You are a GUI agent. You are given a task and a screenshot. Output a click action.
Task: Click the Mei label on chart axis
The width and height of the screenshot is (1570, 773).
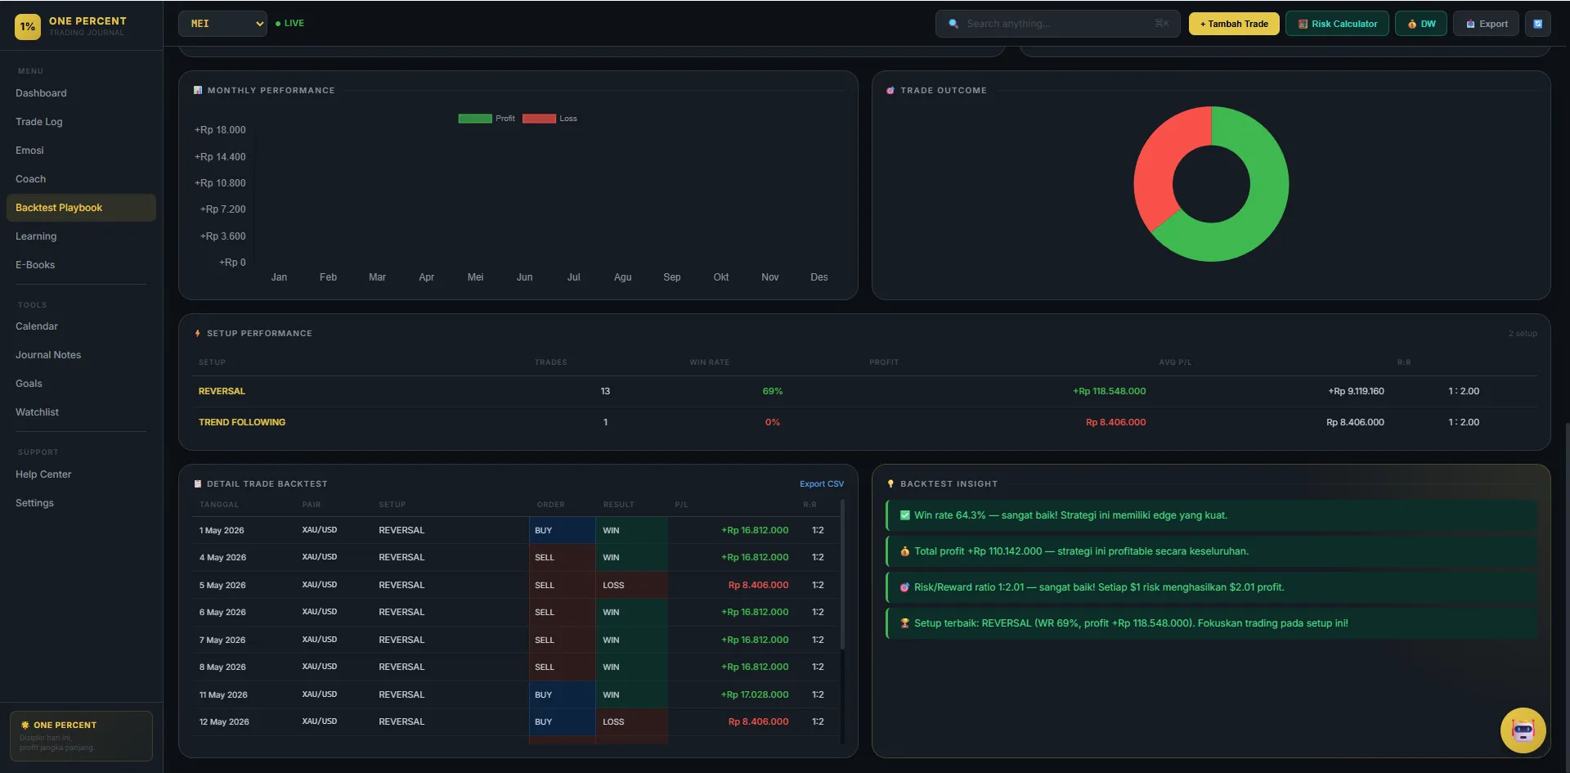(x=475, y=277)
